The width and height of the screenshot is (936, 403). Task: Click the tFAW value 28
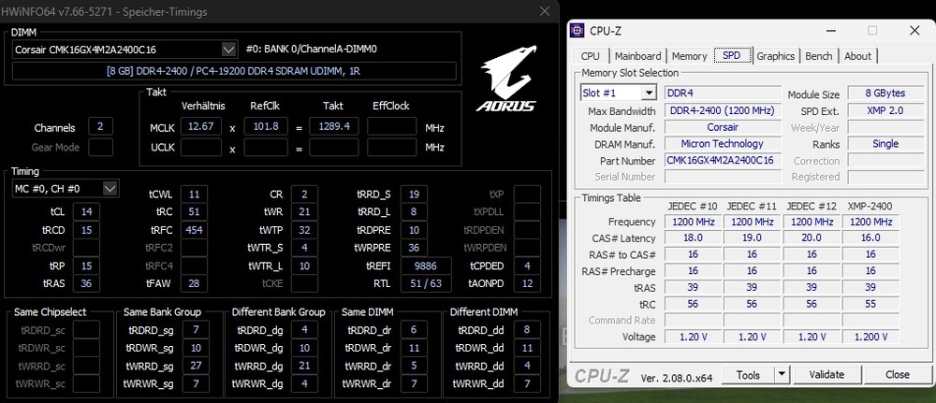click(x=194, y=283)
